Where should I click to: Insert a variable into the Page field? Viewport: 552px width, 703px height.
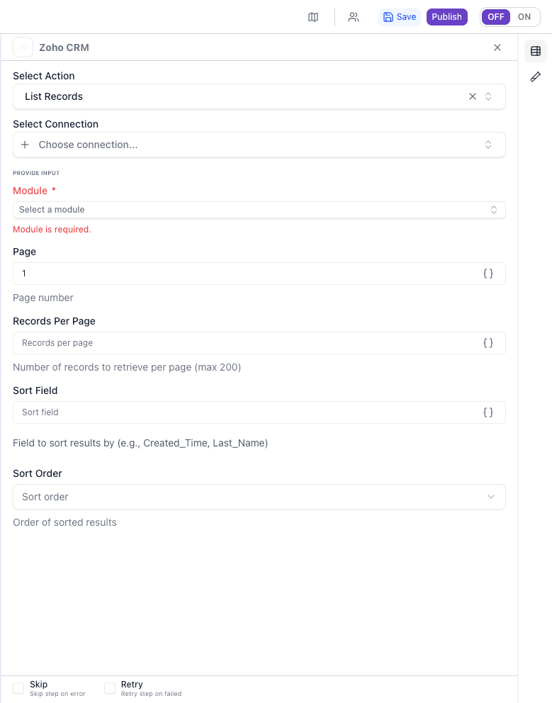488,273
